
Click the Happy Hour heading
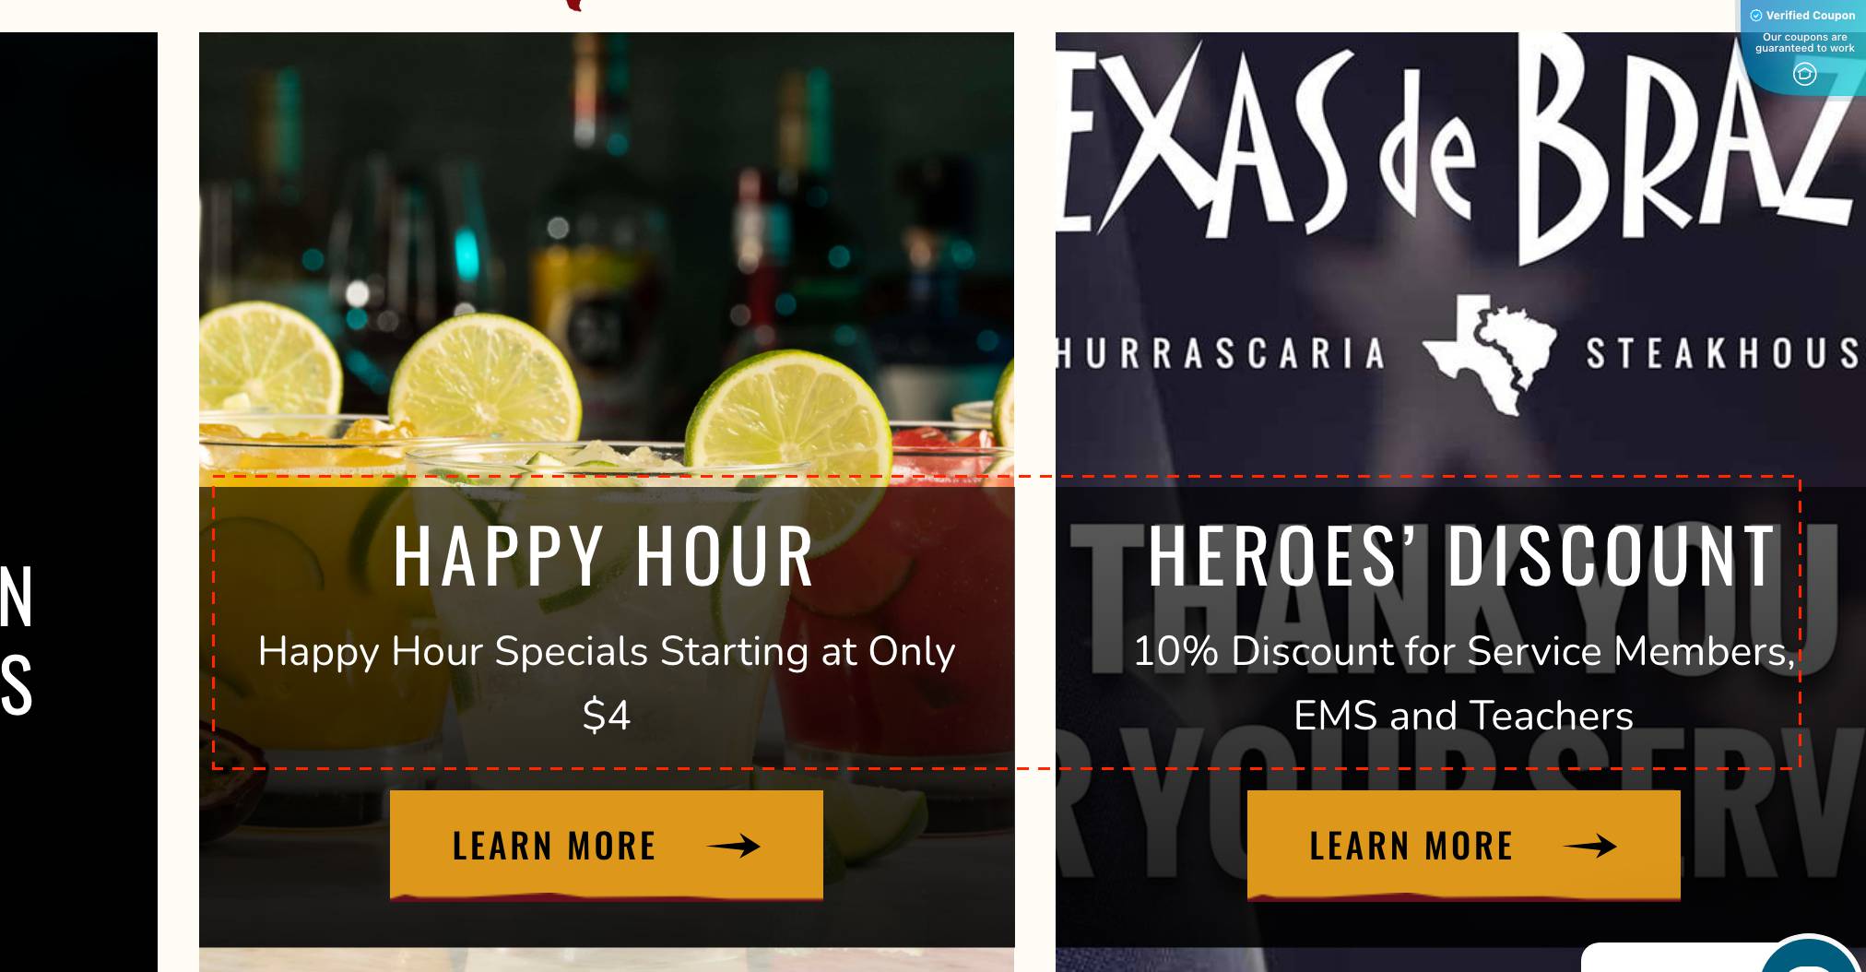(x=605, y=555)
